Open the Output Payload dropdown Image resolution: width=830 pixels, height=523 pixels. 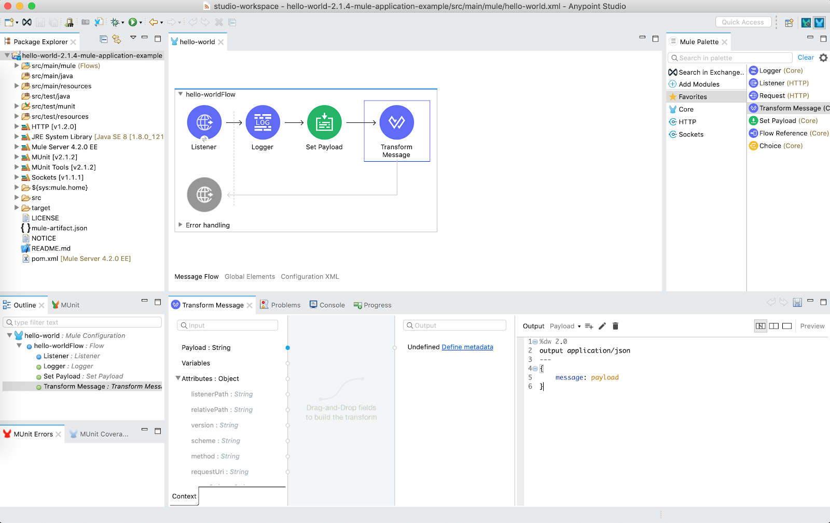[x=565, y=326]
